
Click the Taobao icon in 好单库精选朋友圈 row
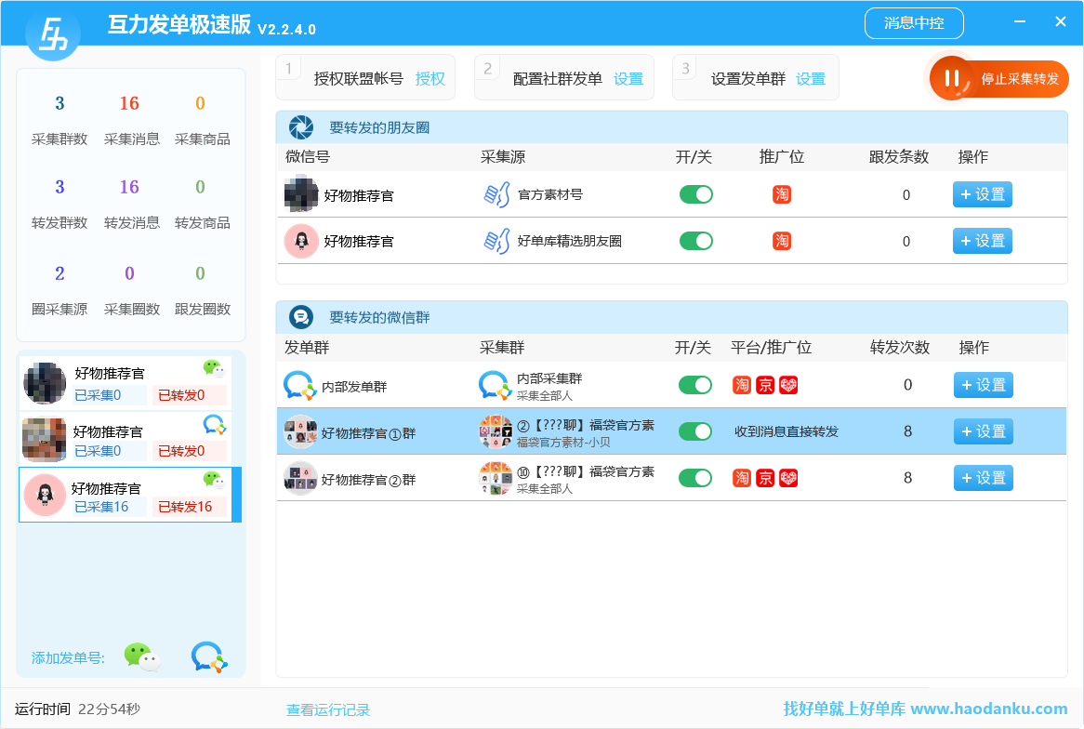coord(782,241)
